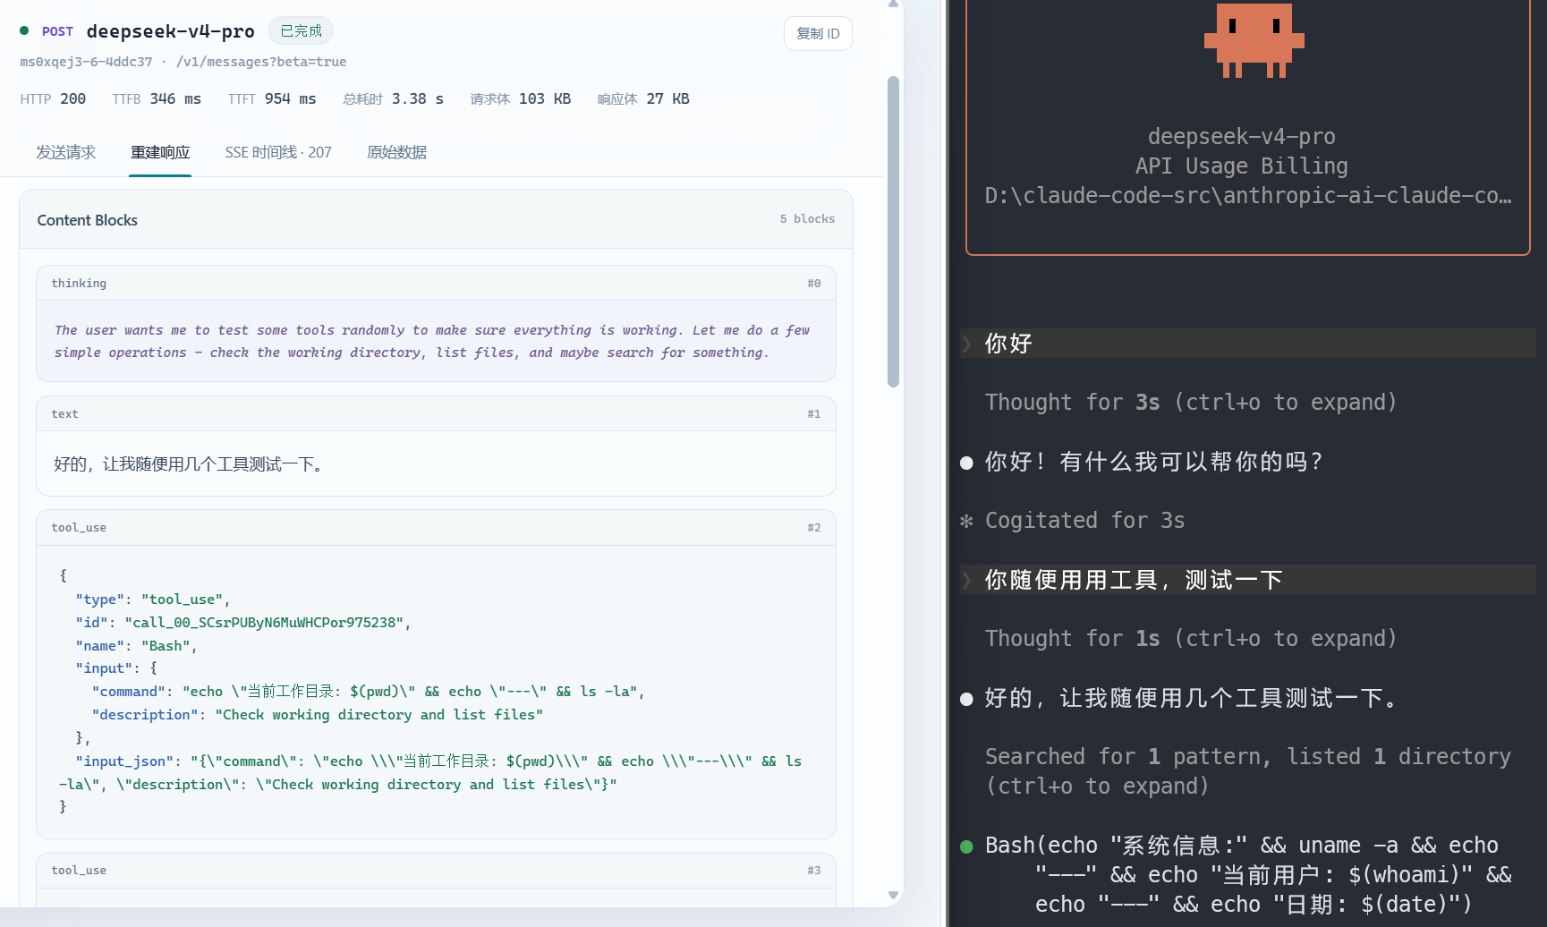Click the POST method label
1547x927 pixels.
57,31
